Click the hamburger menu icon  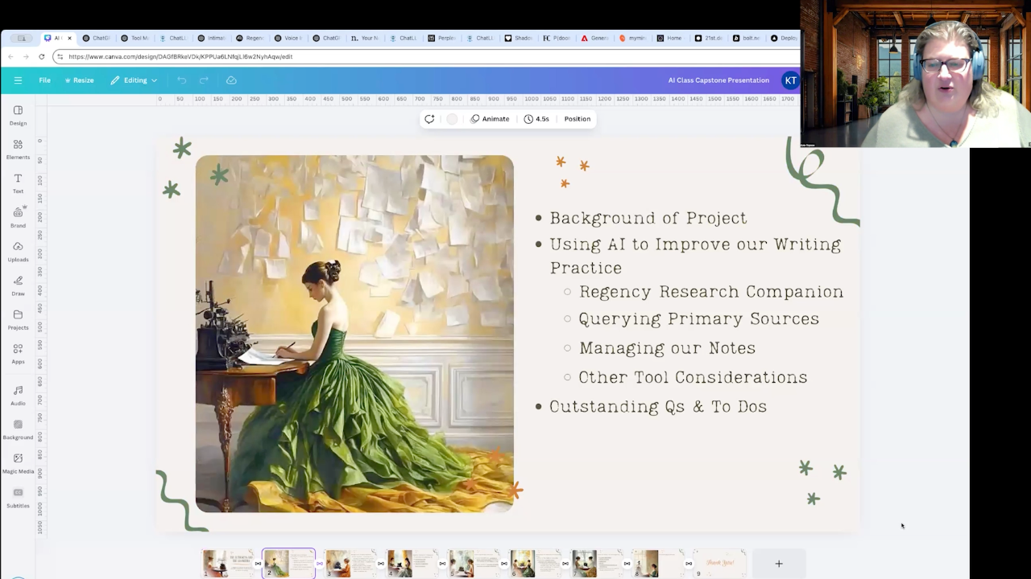pyautogui.click(x=18, y=80)
